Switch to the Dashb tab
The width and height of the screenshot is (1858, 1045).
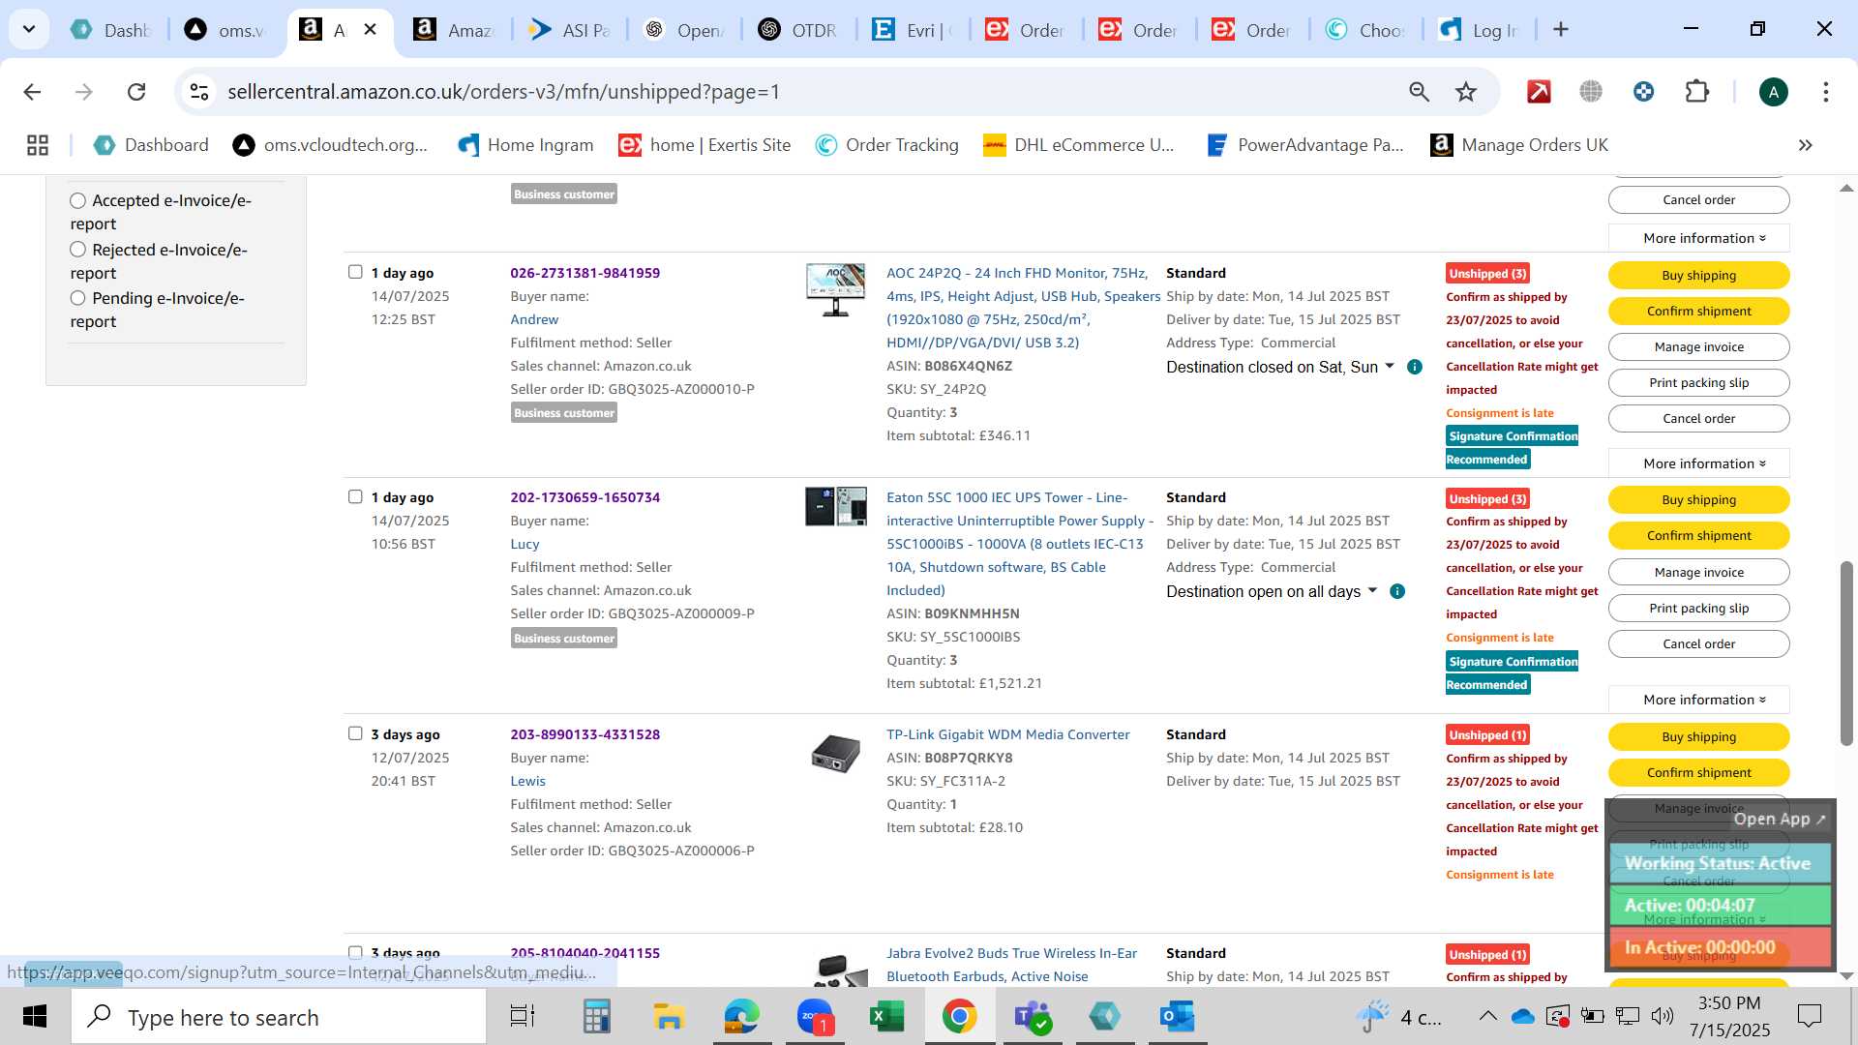[112, 30]
